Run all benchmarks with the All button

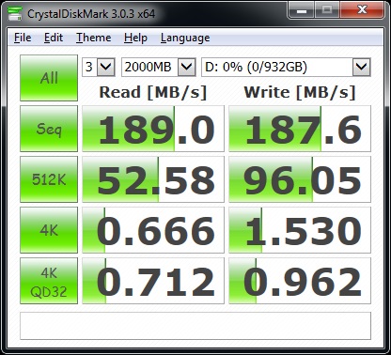coord(49,78)
